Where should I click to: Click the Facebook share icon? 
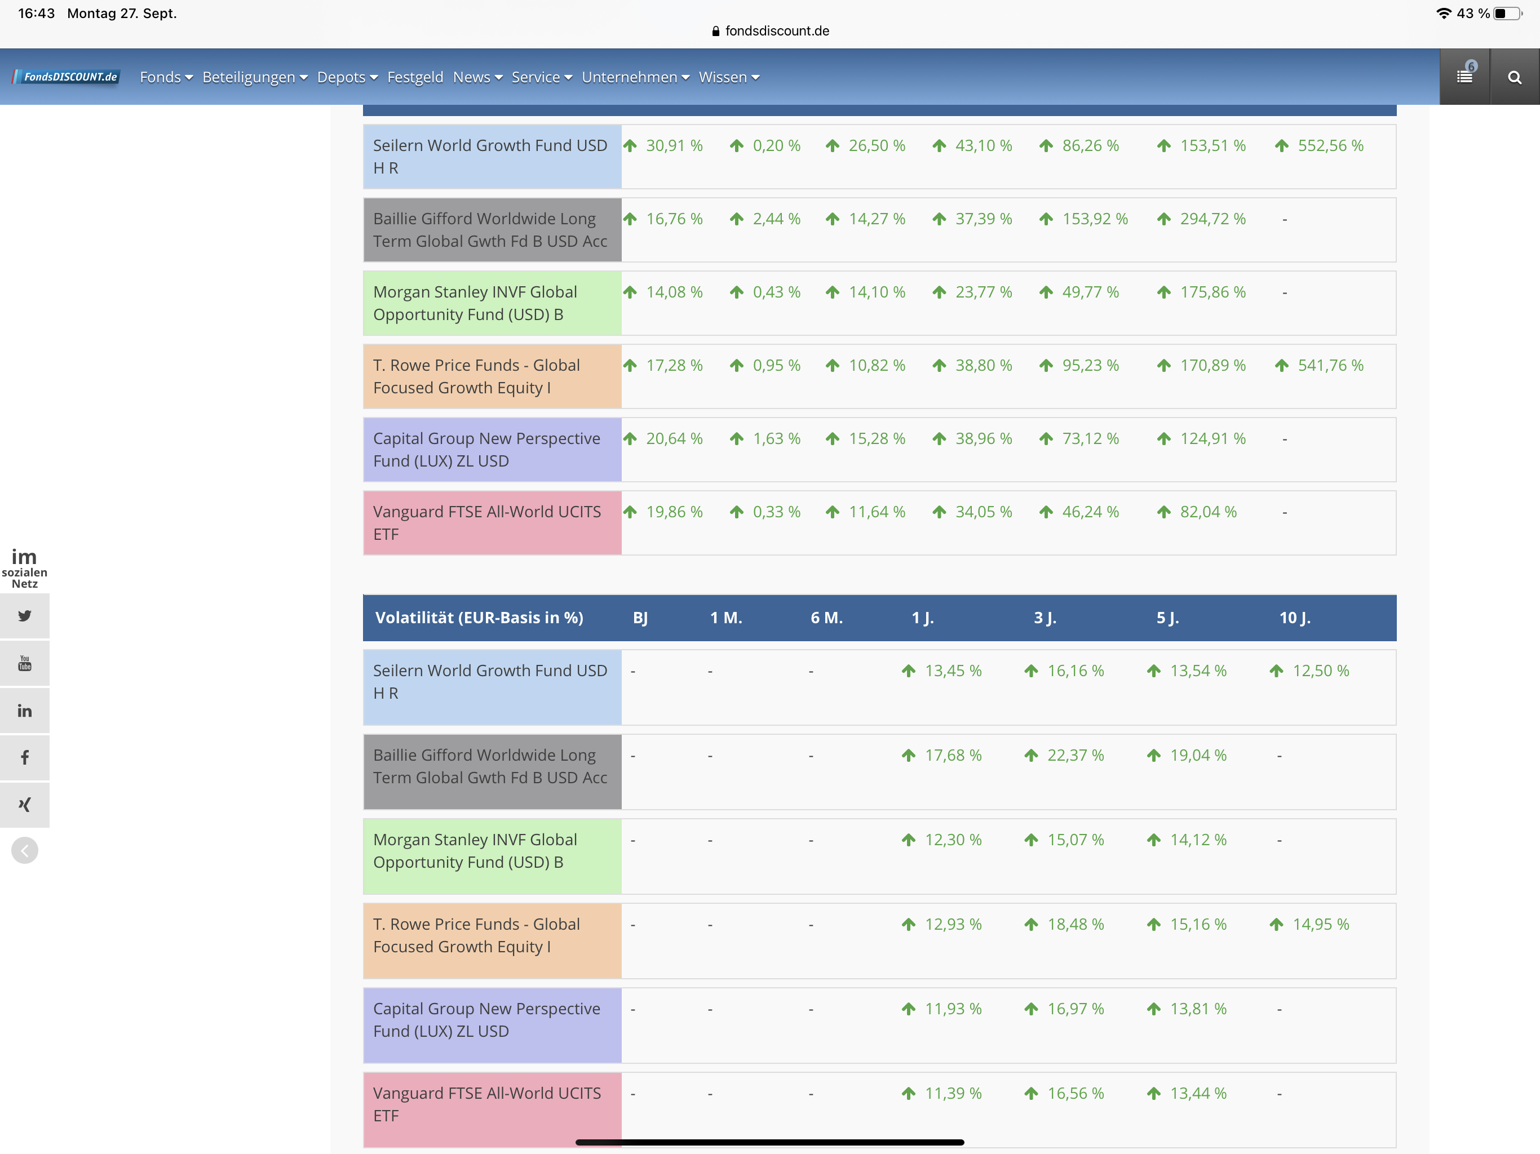(24, 757)
